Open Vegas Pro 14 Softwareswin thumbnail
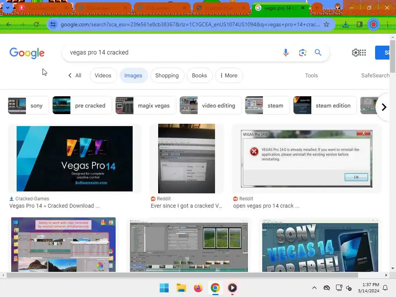396x297 pixels. click(x=75, y=159)
